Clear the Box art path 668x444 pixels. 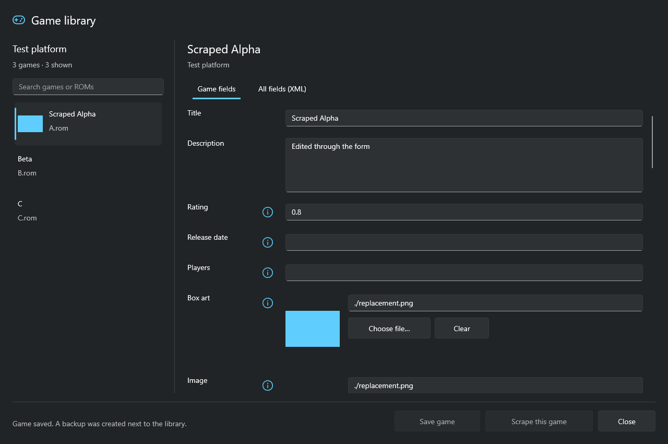pyautogui.click(x=462, y=329)
